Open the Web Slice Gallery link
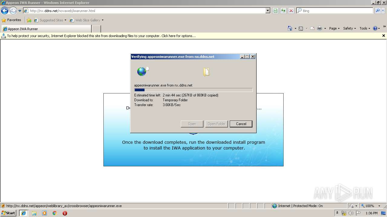The width and height of the screenshot is (387, 217). pyautogui.click(x=86, y=20)
